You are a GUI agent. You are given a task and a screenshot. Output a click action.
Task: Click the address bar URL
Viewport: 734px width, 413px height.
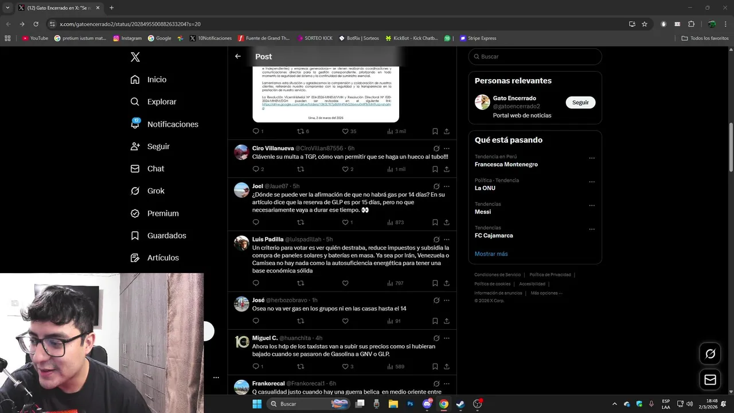point(130,24)
